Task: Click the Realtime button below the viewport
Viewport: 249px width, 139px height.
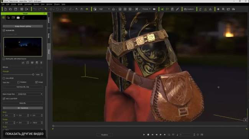Action: coord(105,135)
